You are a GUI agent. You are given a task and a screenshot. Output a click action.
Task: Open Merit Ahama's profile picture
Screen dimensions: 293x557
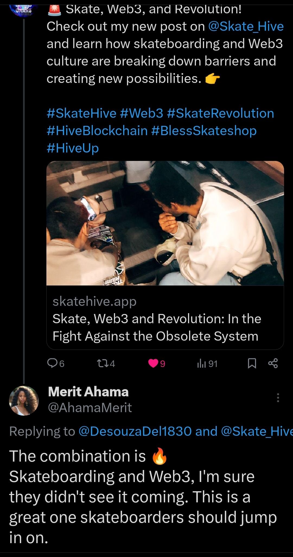coord(24,400)
